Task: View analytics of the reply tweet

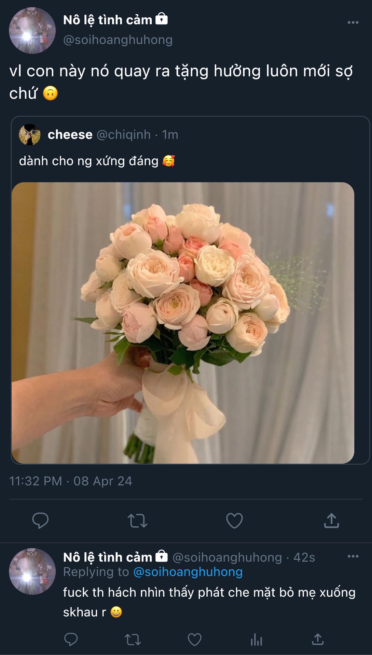Action: (x=256, y=640)
